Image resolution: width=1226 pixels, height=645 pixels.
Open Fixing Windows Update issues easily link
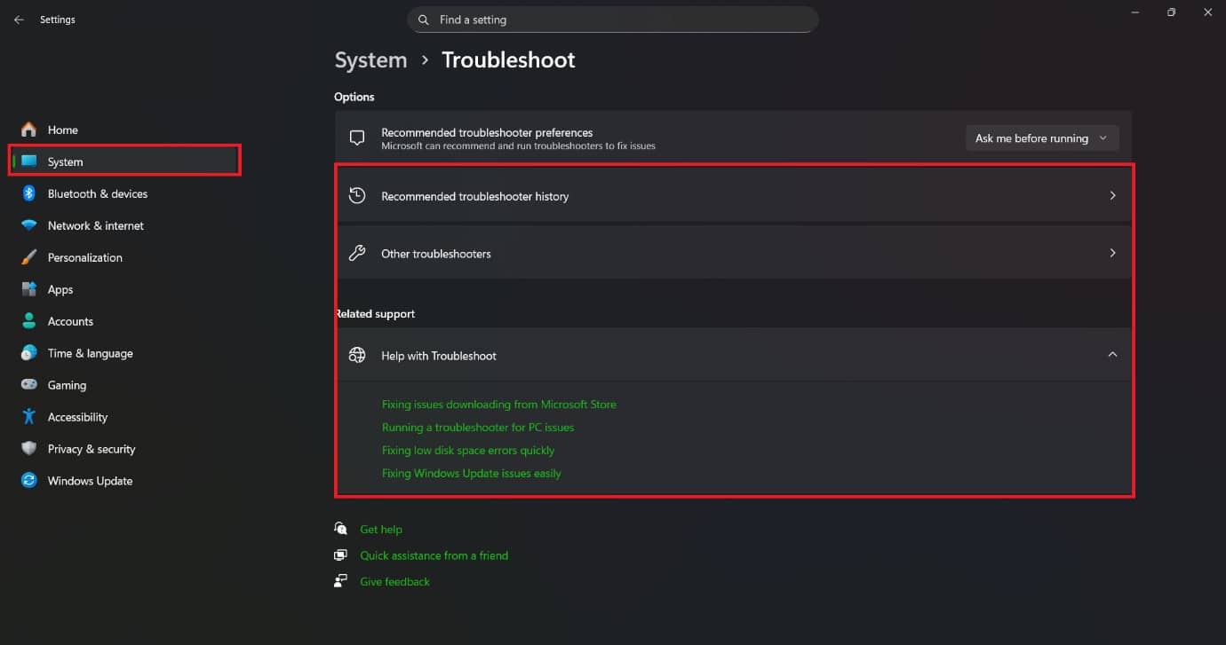pyautogui.click(x=472, y=473)
